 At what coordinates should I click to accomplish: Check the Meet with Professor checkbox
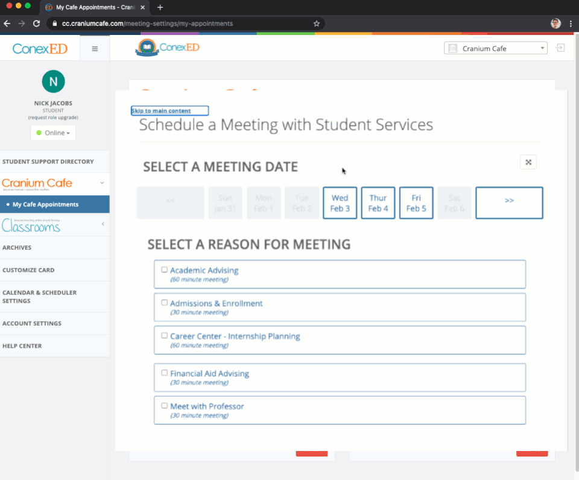164,406
